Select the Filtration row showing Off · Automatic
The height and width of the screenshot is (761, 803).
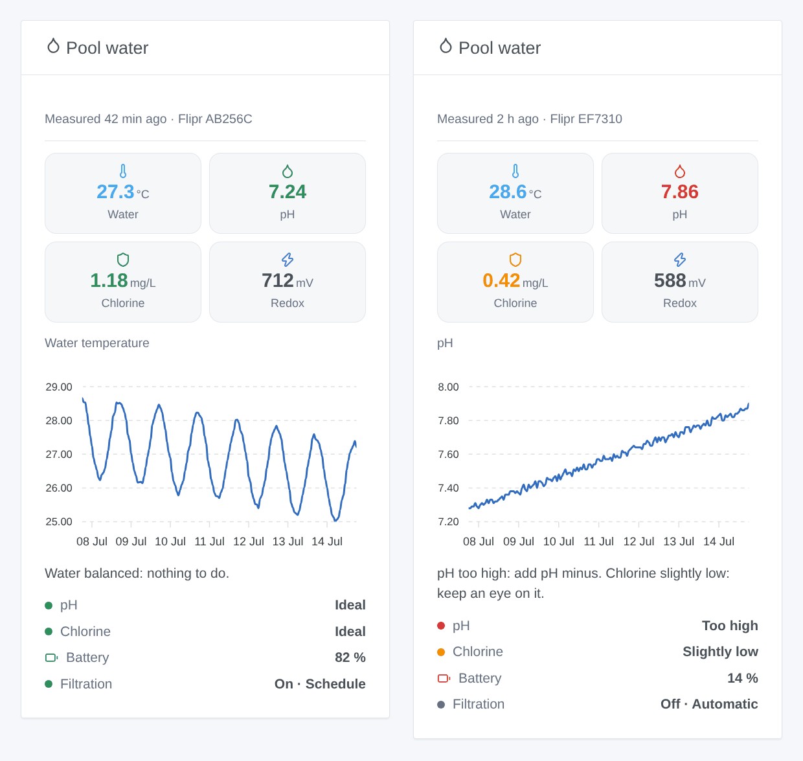(598, 704)
